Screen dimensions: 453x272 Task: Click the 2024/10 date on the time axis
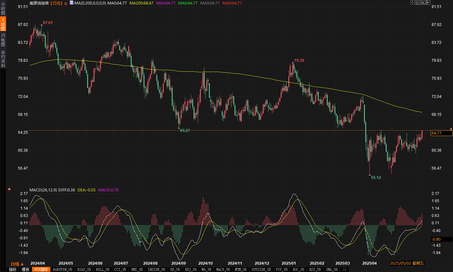205,263
